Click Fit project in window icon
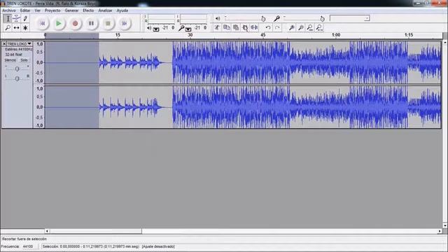 (x=319, y=27)
